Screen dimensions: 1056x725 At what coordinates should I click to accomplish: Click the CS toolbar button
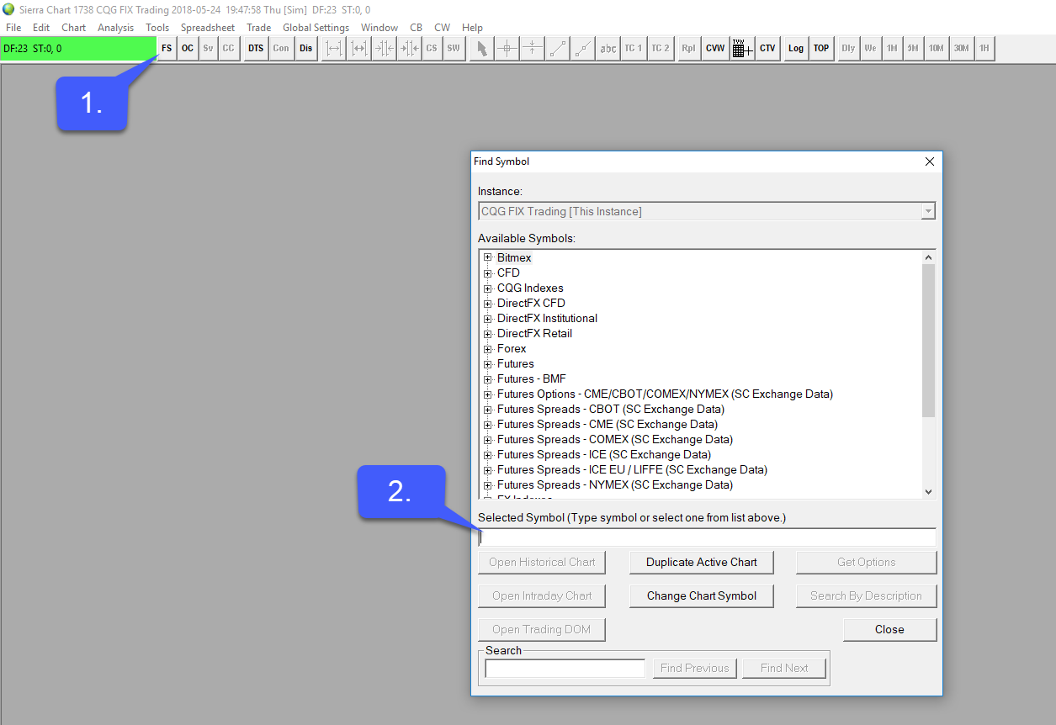coord(432,49)
